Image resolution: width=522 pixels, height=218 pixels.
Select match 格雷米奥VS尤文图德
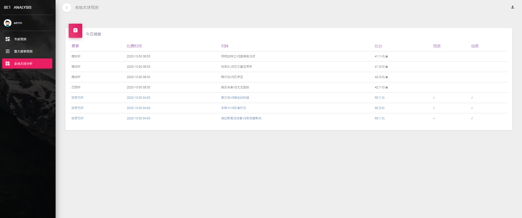235,88
